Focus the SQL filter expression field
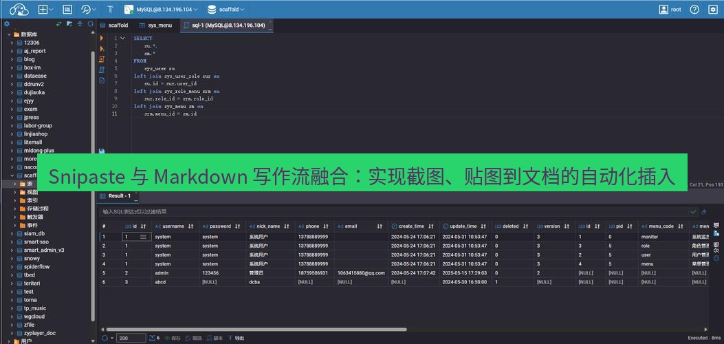 [394, 211]
